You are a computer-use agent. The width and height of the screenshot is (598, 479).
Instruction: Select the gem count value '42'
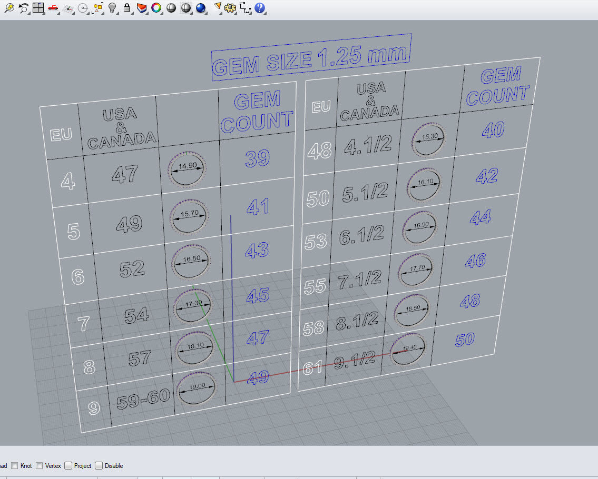[x=487, y=176]
